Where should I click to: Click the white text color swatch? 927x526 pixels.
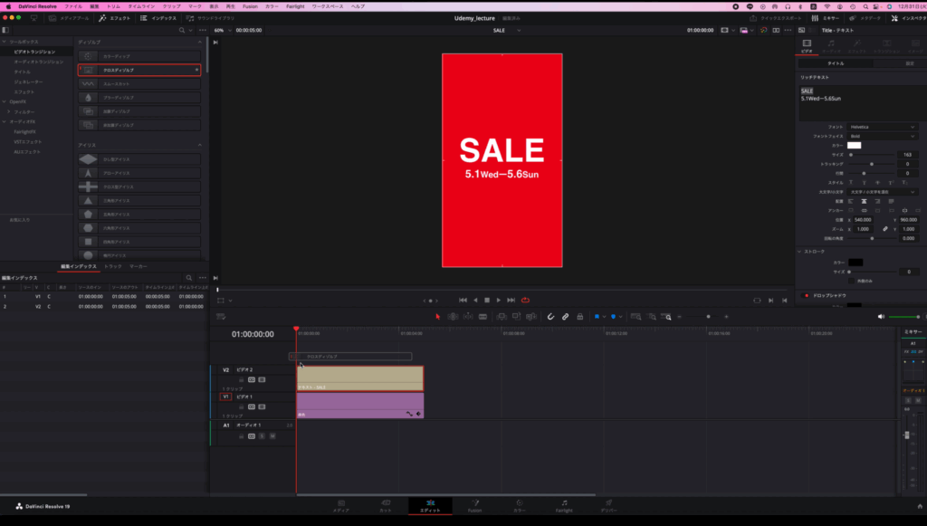[x=854, y=145]
